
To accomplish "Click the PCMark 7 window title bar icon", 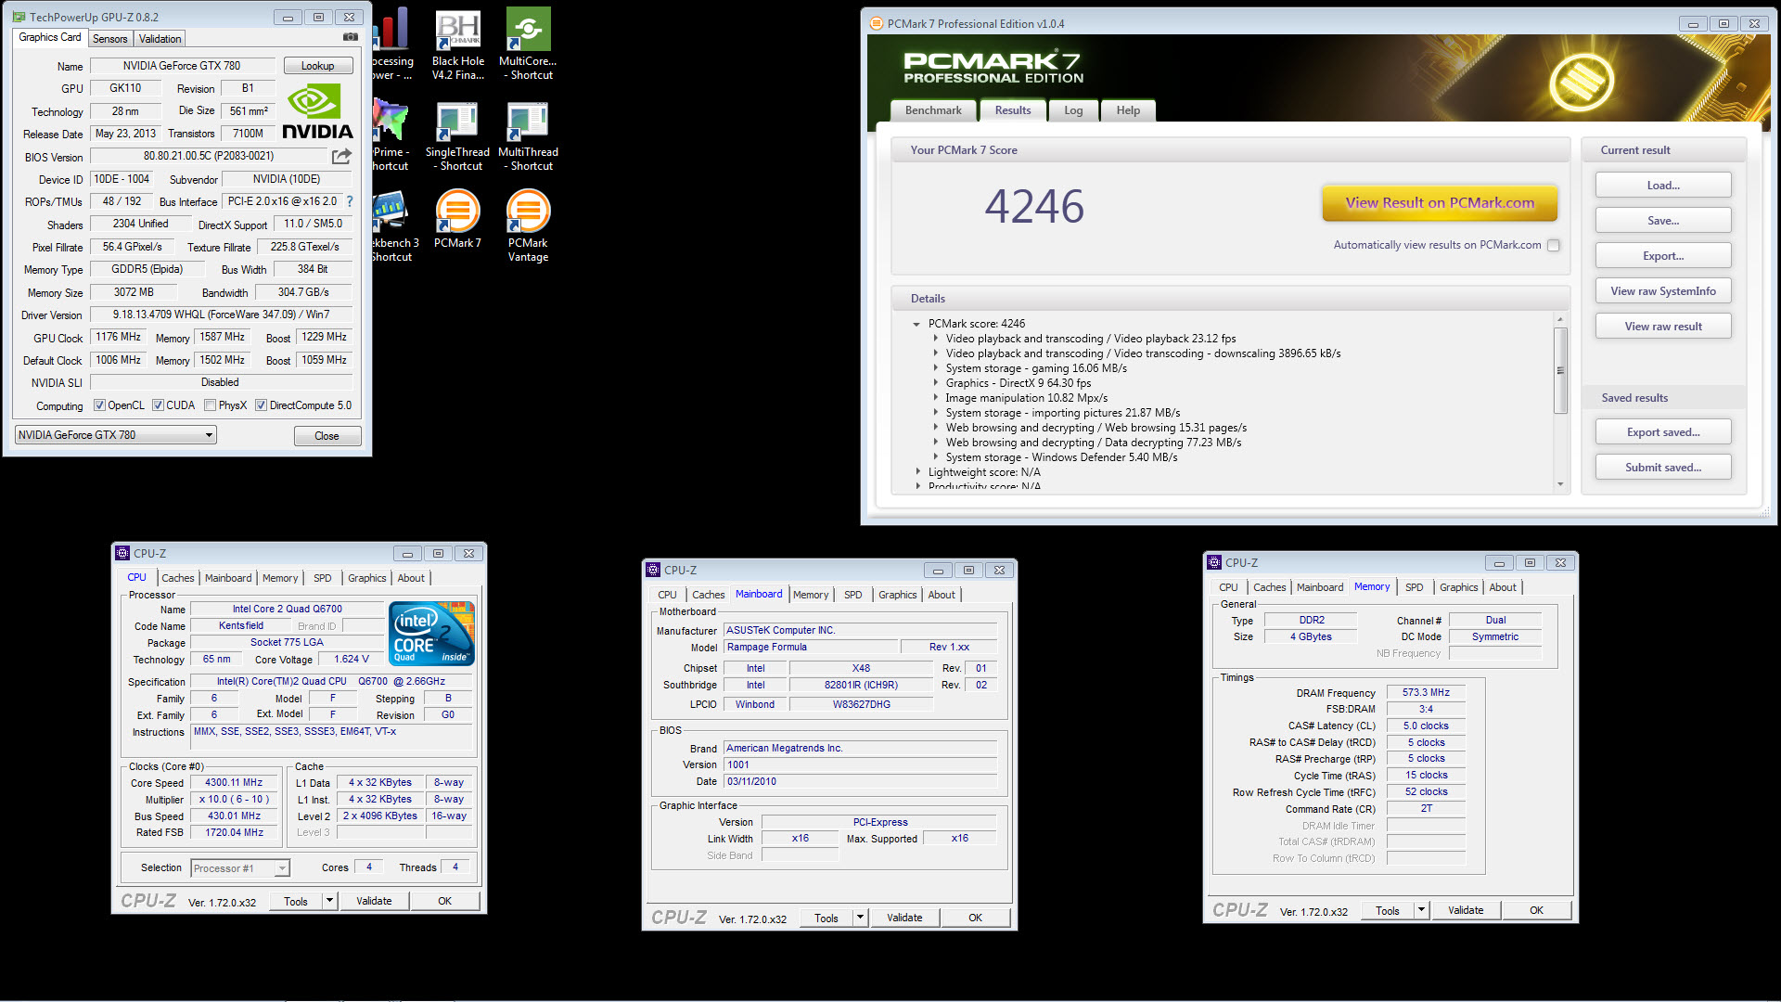I will (x=877, y=24).
